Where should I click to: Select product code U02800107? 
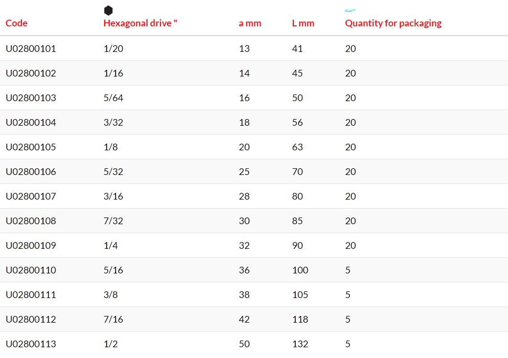click(31, 196)
